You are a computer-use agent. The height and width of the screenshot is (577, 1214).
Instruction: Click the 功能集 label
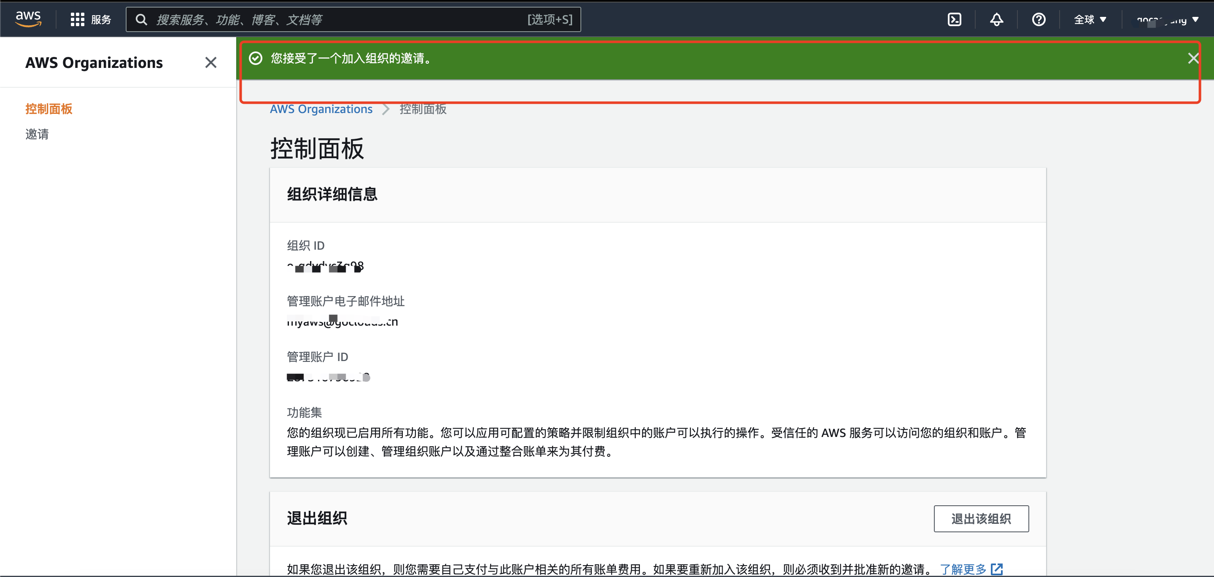(x=304, y=413)
